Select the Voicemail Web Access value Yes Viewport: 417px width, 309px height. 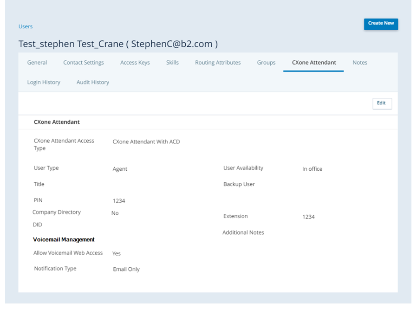117,254
